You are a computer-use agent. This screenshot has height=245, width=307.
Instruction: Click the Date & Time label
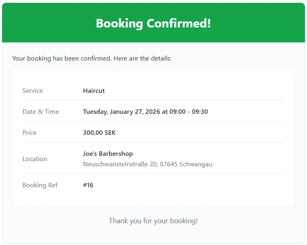point(41,111)
